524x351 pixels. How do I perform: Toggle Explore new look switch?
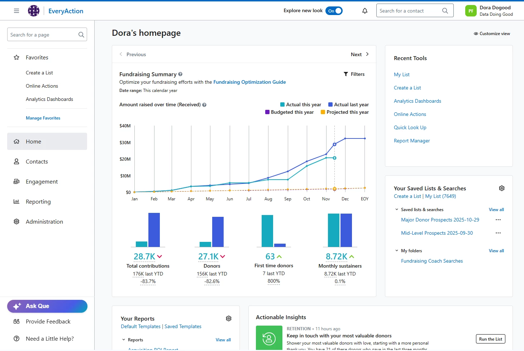(334, 11)
